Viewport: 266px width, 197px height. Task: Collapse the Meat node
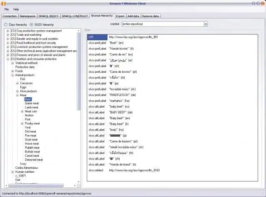click(x=17, y=95)
